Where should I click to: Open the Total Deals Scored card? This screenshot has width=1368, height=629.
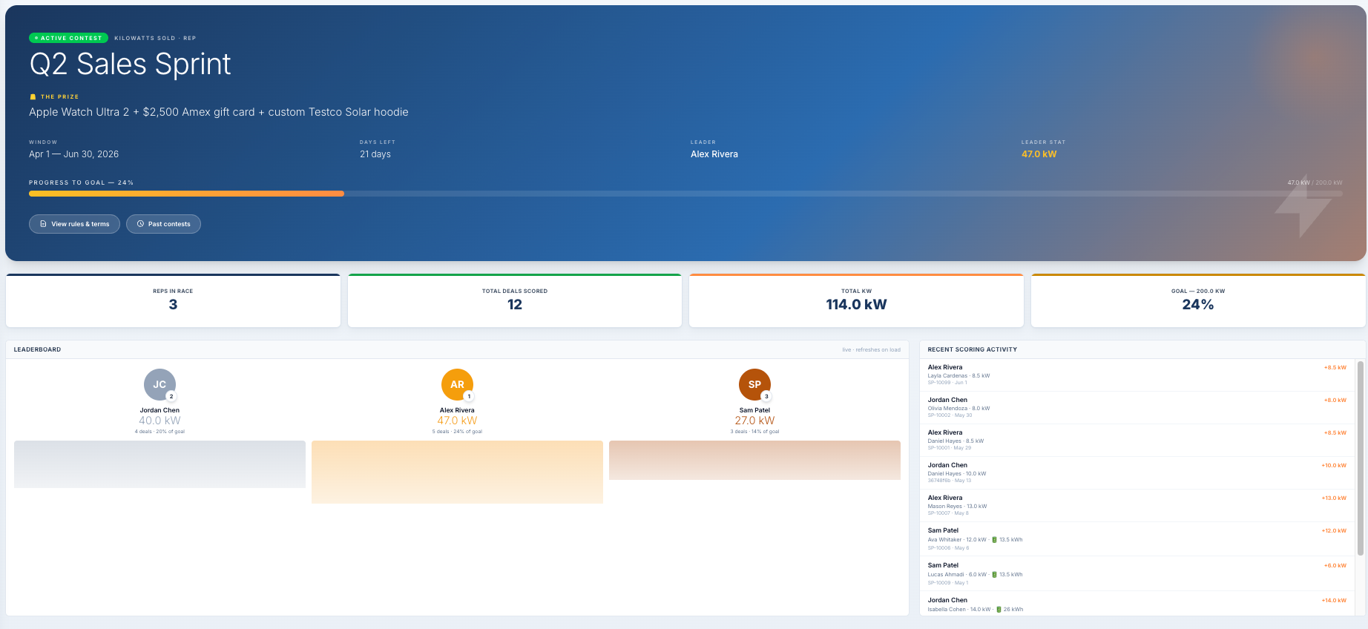[x=515, y=300]
